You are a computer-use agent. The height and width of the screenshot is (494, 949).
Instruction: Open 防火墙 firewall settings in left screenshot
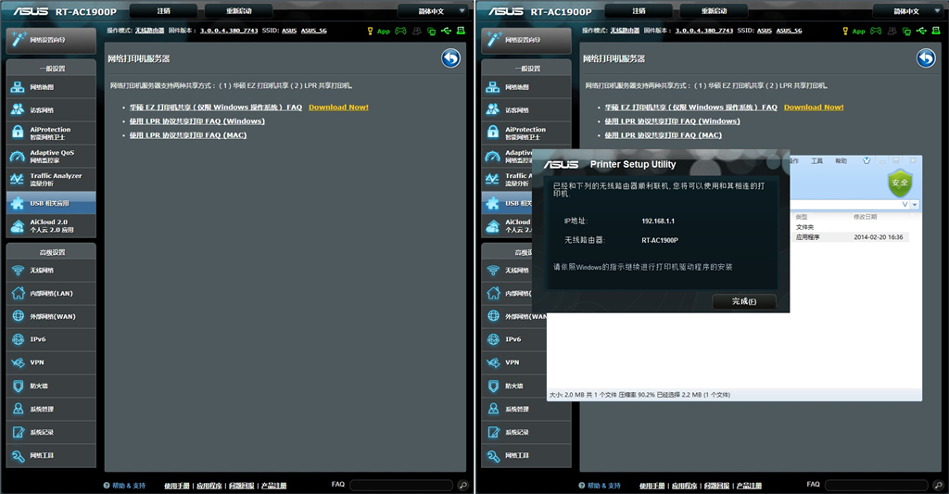51,386
